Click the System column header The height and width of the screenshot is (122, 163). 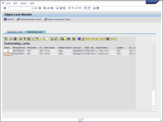(123, 48)
